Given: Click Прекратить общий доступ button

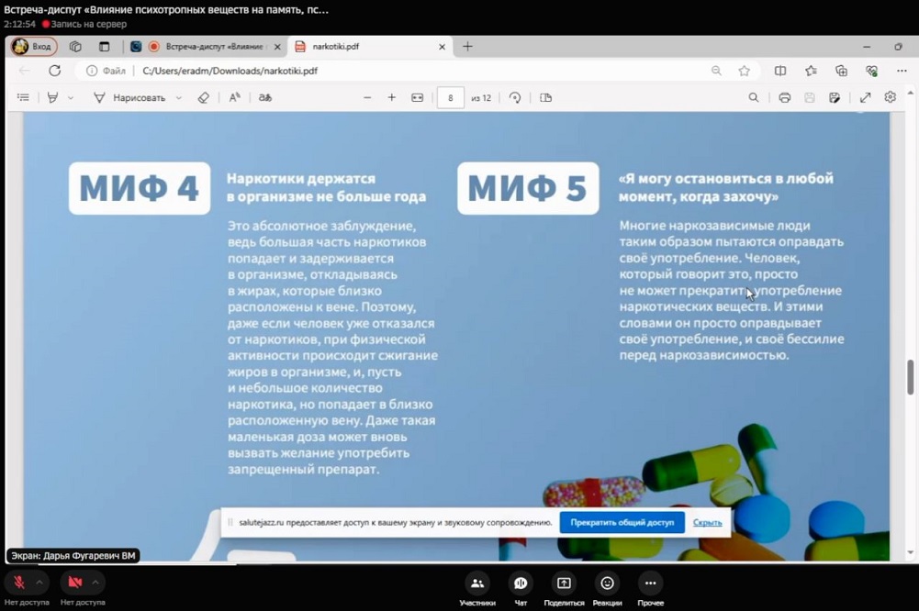Looking at the screenshot, I should 622,523.
